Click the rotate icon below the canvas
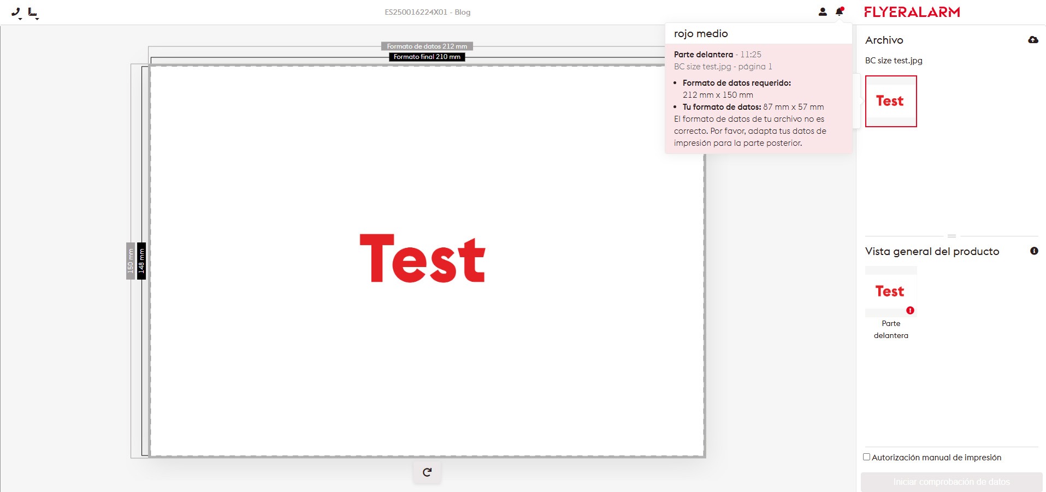The height and width of the screenshot is (492, 1046). click(x=427, y=472)
